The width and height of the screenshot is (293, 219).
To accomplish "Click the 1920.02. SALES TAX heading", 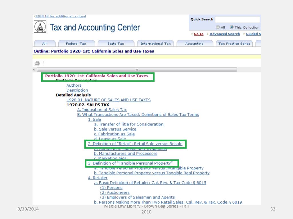I will (88, 105).
